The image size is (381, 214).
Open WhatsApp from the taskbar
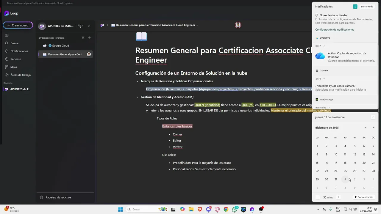pos(235,209)
